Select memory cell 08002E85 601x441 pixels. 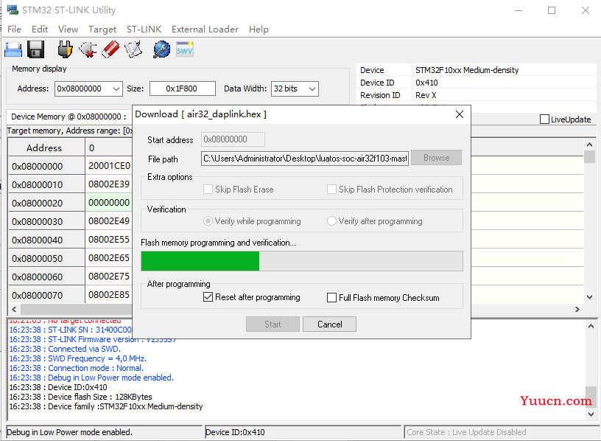(109, 295)
